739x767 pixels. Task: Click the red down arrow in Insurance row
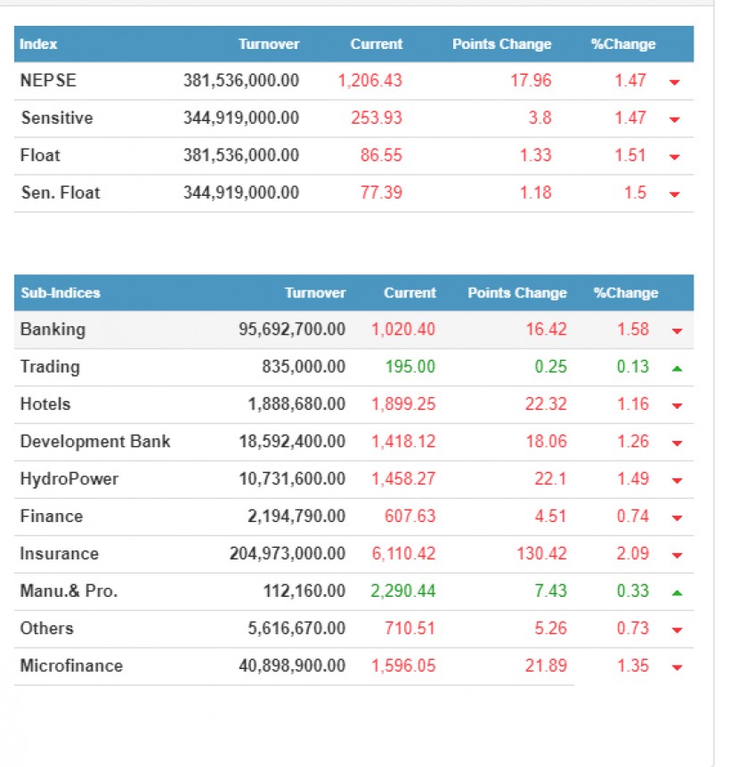click(676, 555)
